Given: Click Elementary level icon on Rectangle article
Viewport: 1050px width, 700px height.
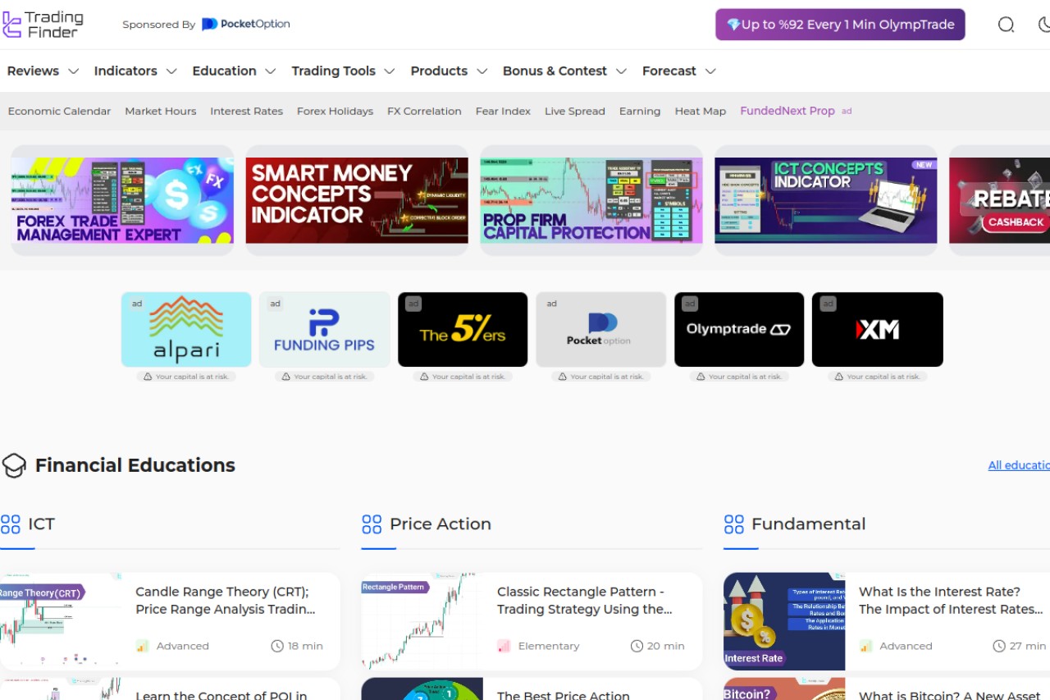Looking at the screenshot, I should 504,646.
